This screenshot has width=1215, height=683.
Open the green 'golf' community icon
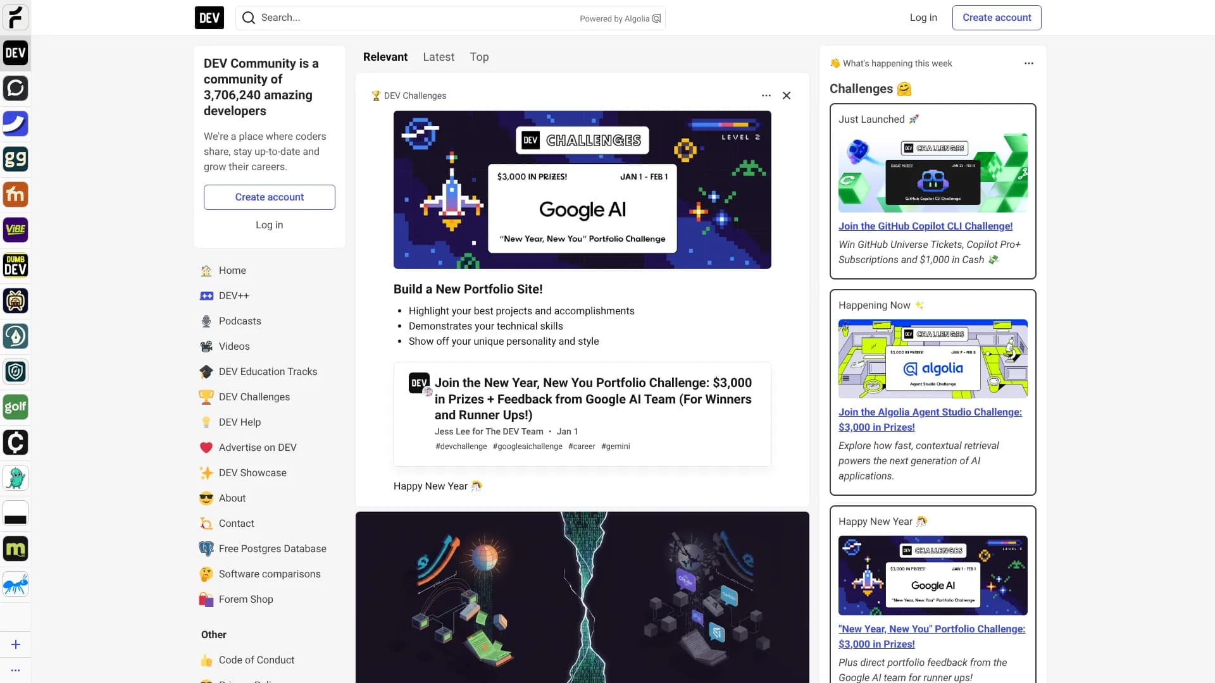pyautogui.click(x=15, y=407)
